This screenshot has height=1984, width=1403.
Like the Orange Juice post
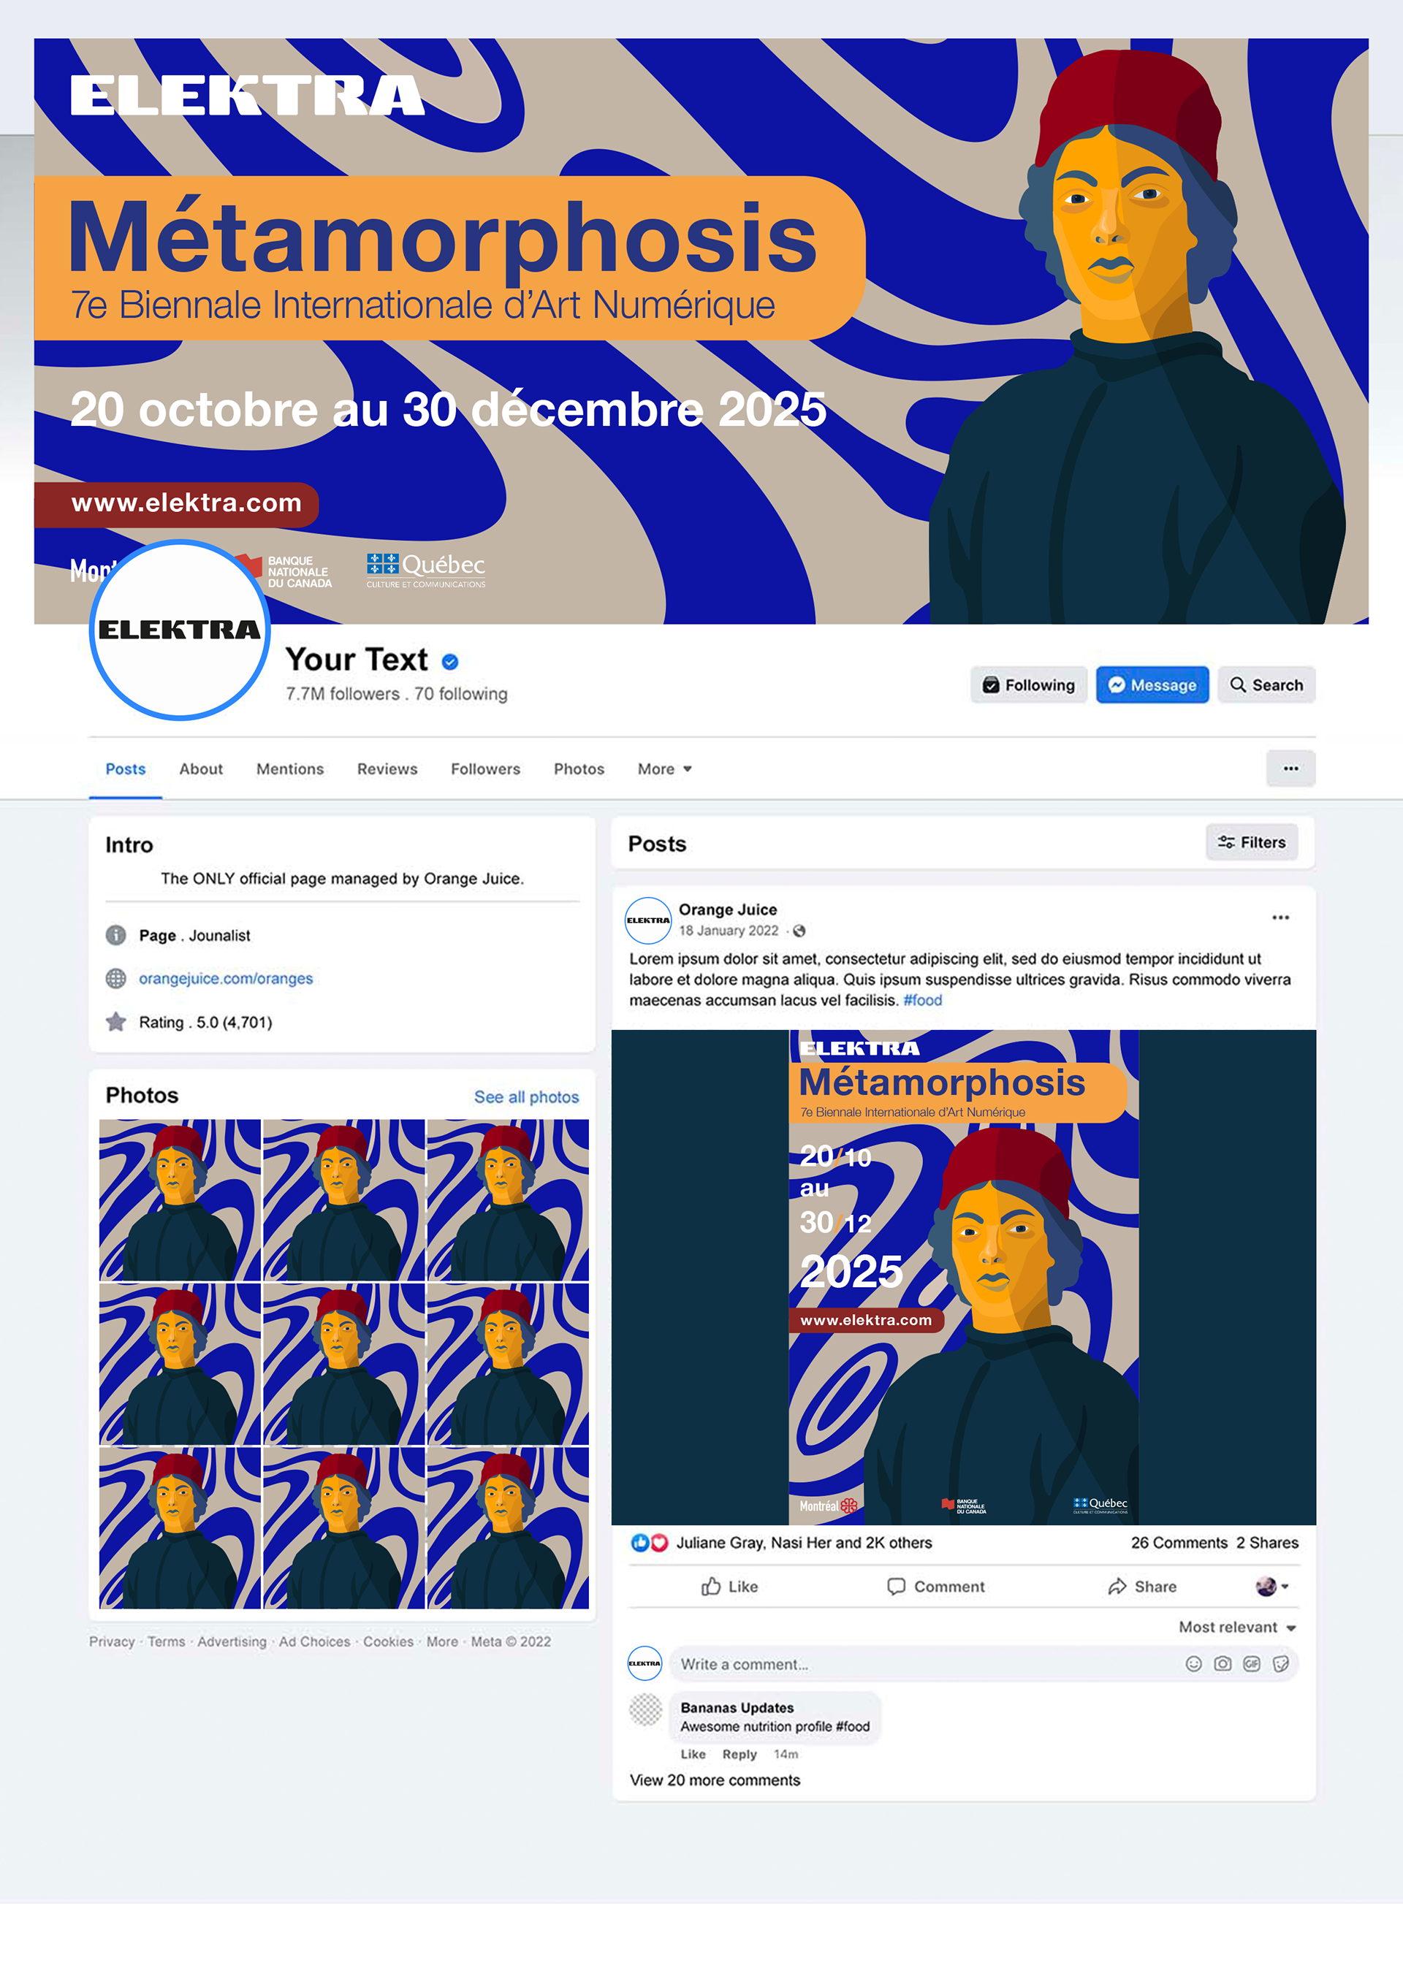(729, 1586)
